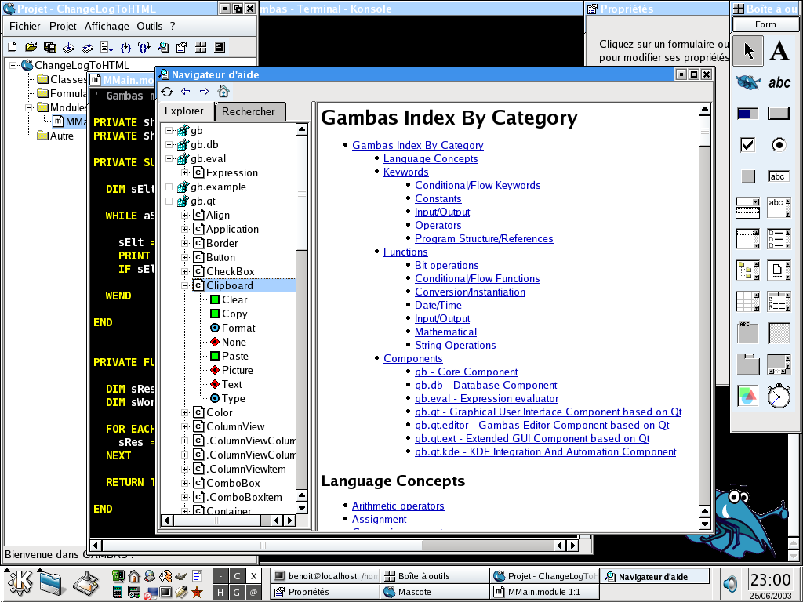Select the GridView table tool in toolbox
Viewport: 803px width, 602px height.
click(747, 302)
